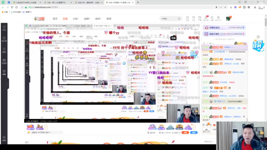Click the first purple gift icon
This screenshot has height=150, width=267.
[152, 127]
